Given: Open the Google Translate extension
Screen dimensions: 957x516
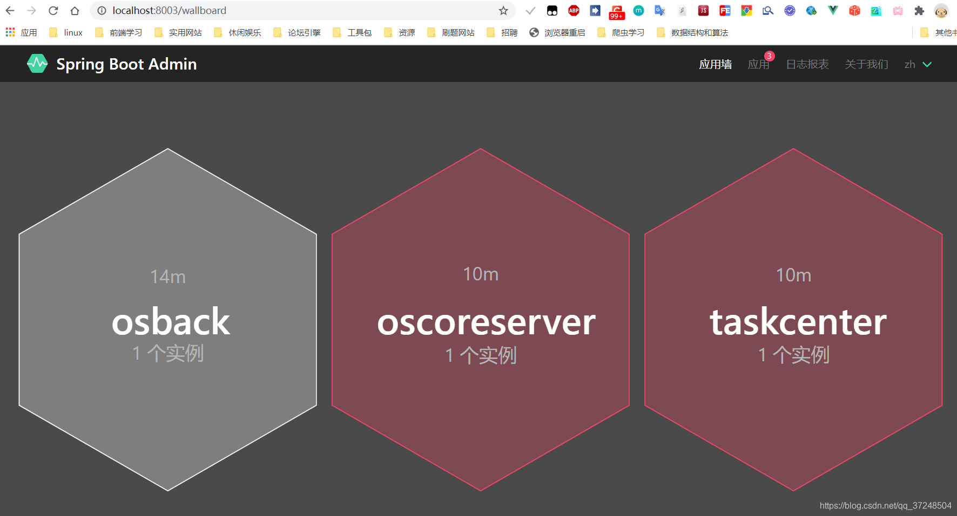Looking at the screenshot, I should point(660,10).
